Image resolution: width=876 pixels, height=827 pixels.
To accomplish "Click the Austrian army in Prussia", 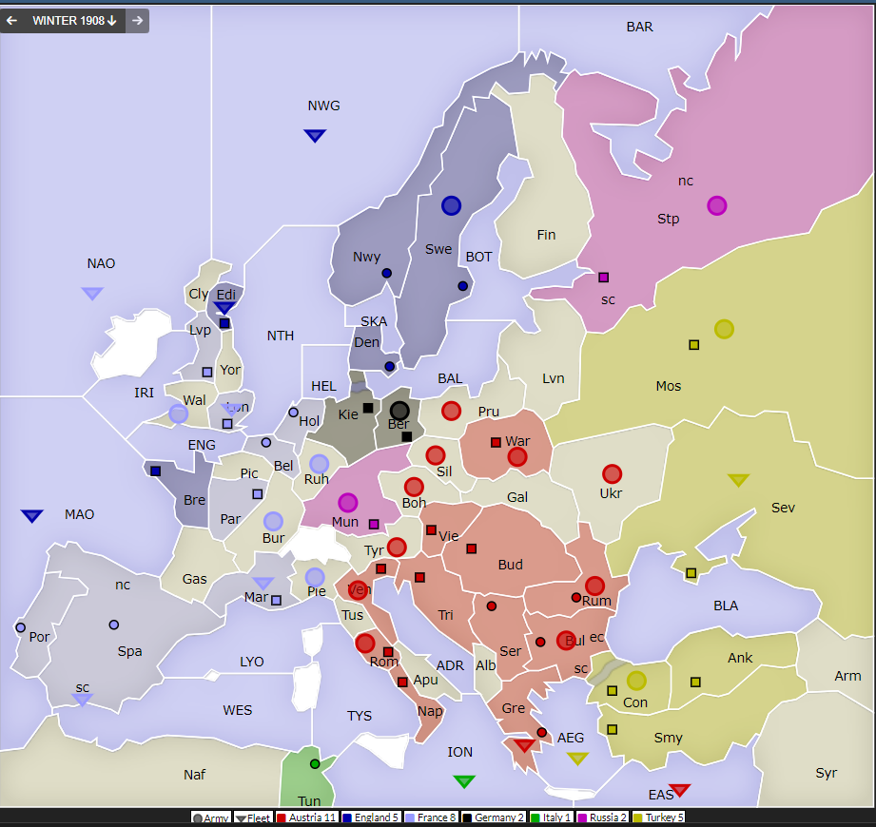I will [x=452, y=411].
